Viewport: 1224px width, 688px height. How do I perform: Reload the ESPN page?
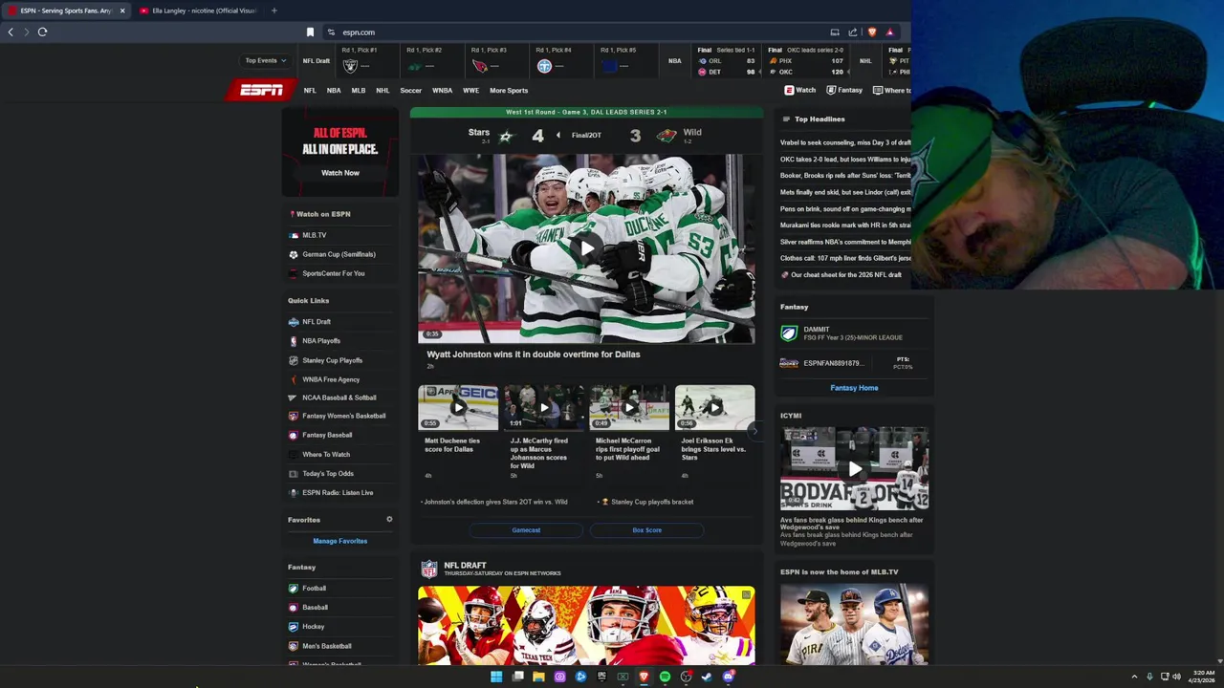42,32
